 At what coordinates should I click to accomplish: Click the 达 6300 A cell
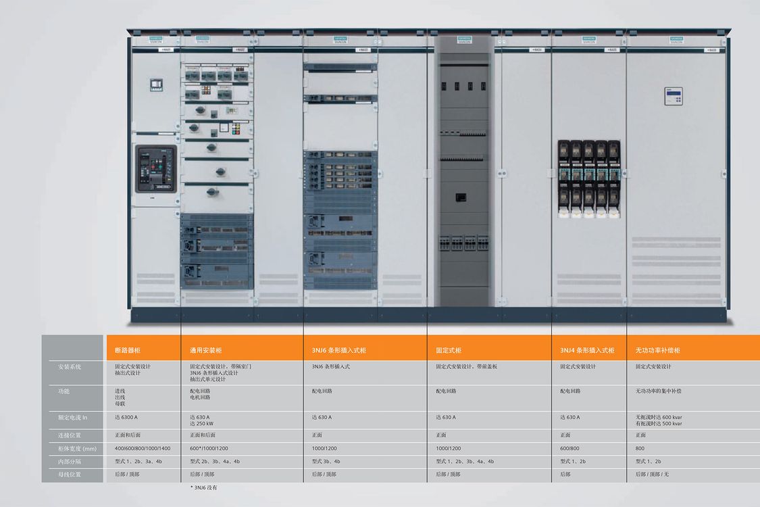pos(130,417)
